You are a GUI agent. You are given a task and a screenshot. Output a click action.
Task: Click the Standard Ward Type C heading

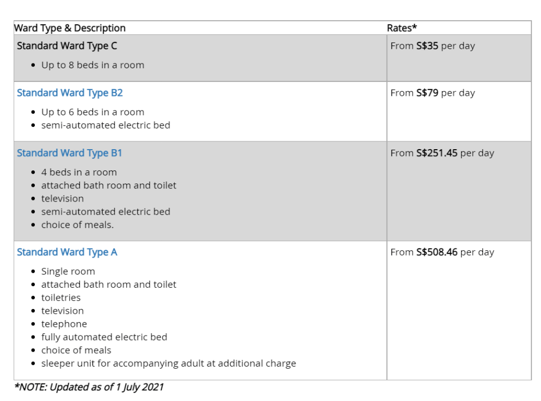[x=67, y=46]
